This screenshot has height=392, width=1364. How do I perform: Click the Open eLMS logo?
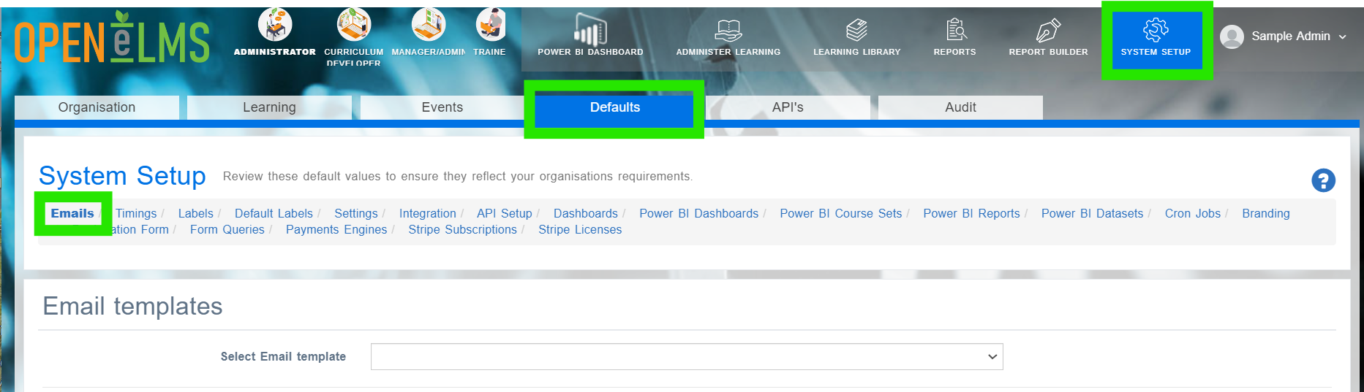click(x=112, y=38)
